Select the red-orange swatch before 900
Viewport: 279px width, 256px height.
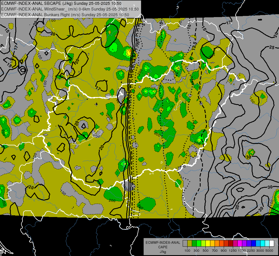[x=221, y=243]
